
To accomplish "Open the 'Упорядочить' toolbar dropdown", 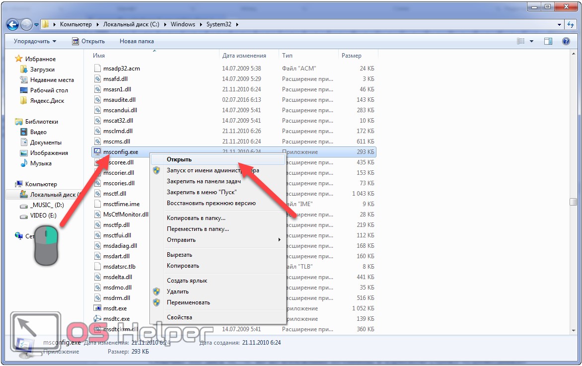I will (x=35, y=41).
